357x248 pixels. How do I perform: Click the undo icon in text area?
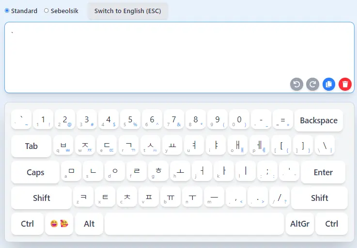click(x=296, y=84)
